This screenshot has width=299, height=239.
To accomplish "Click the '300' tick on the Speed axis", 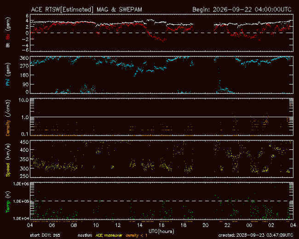I will [x=24, y=169].
